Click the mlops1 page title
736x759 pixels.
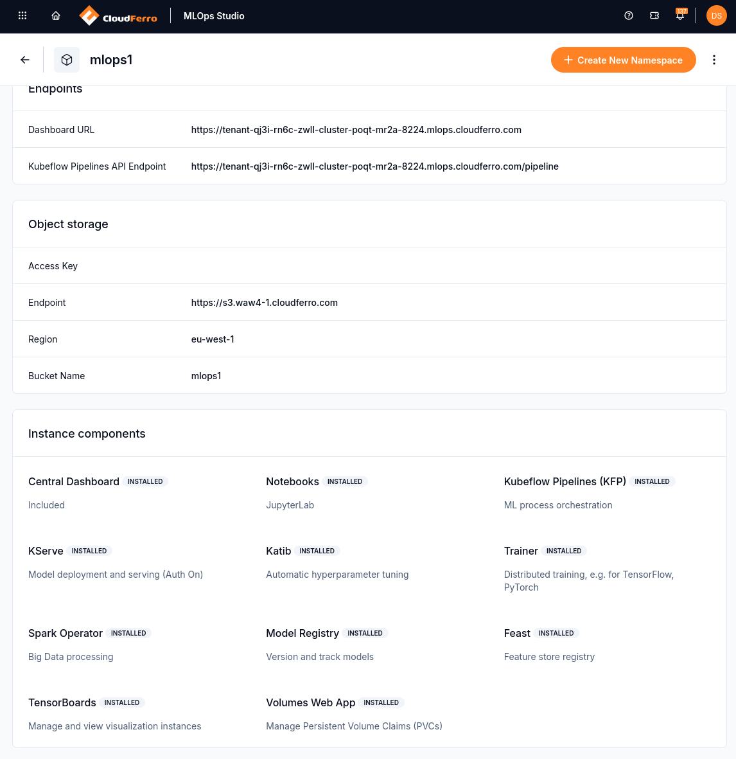111,60
